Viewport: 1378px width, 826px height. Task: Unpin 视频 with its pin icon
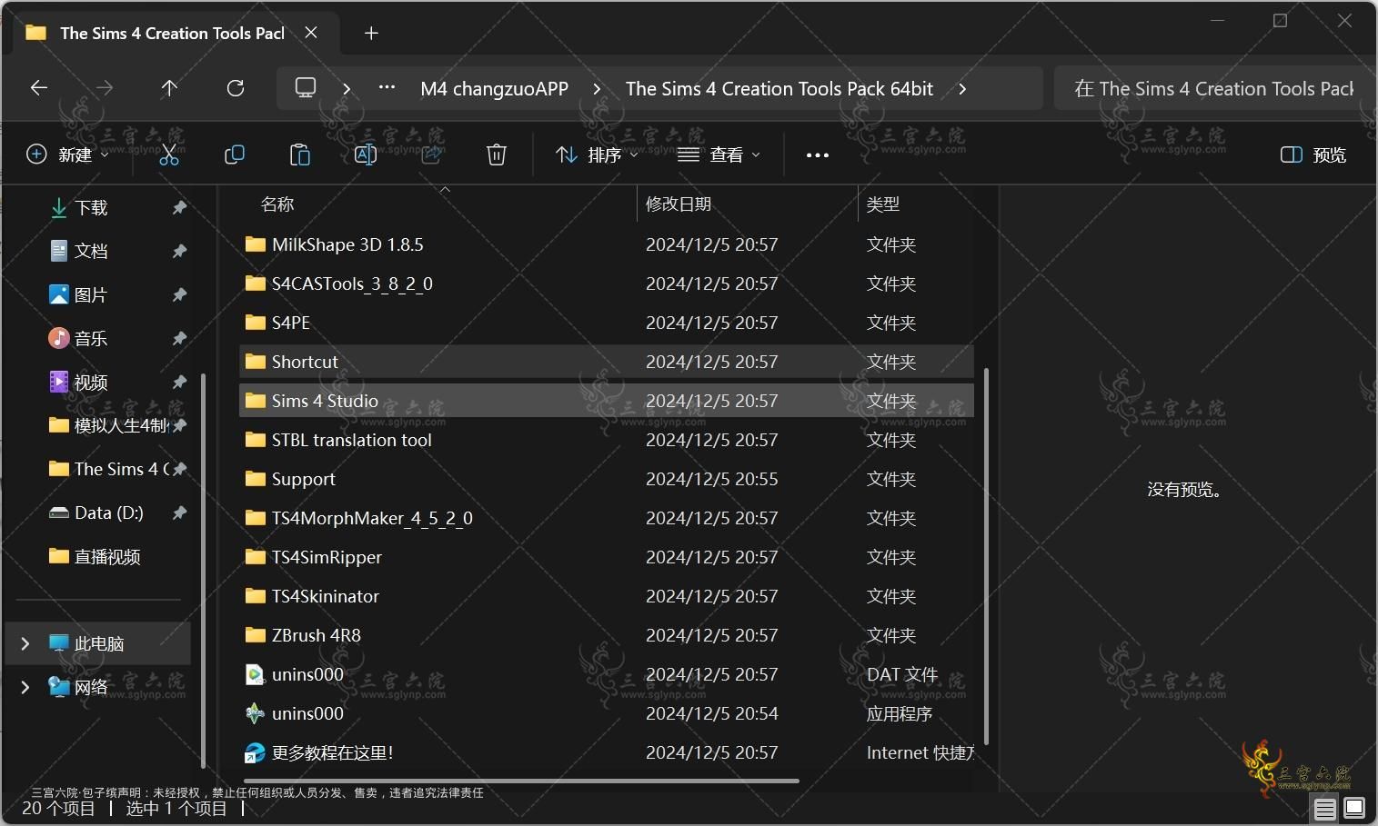coord(179,383)
